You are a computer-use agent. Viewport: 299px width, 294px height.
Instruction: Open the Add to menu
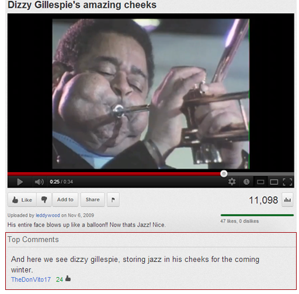point(65,199)
